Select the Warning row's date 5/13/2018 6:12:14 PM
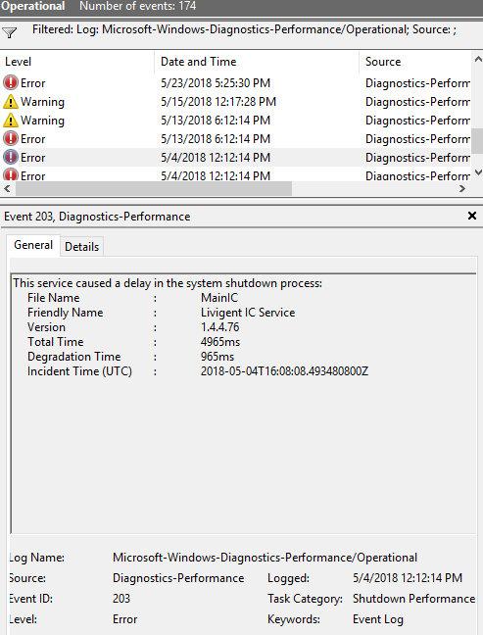 [x=216, y=121]
